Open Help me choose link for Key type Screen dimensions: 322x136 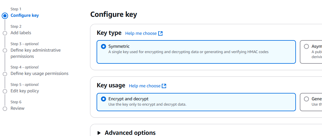141,33
